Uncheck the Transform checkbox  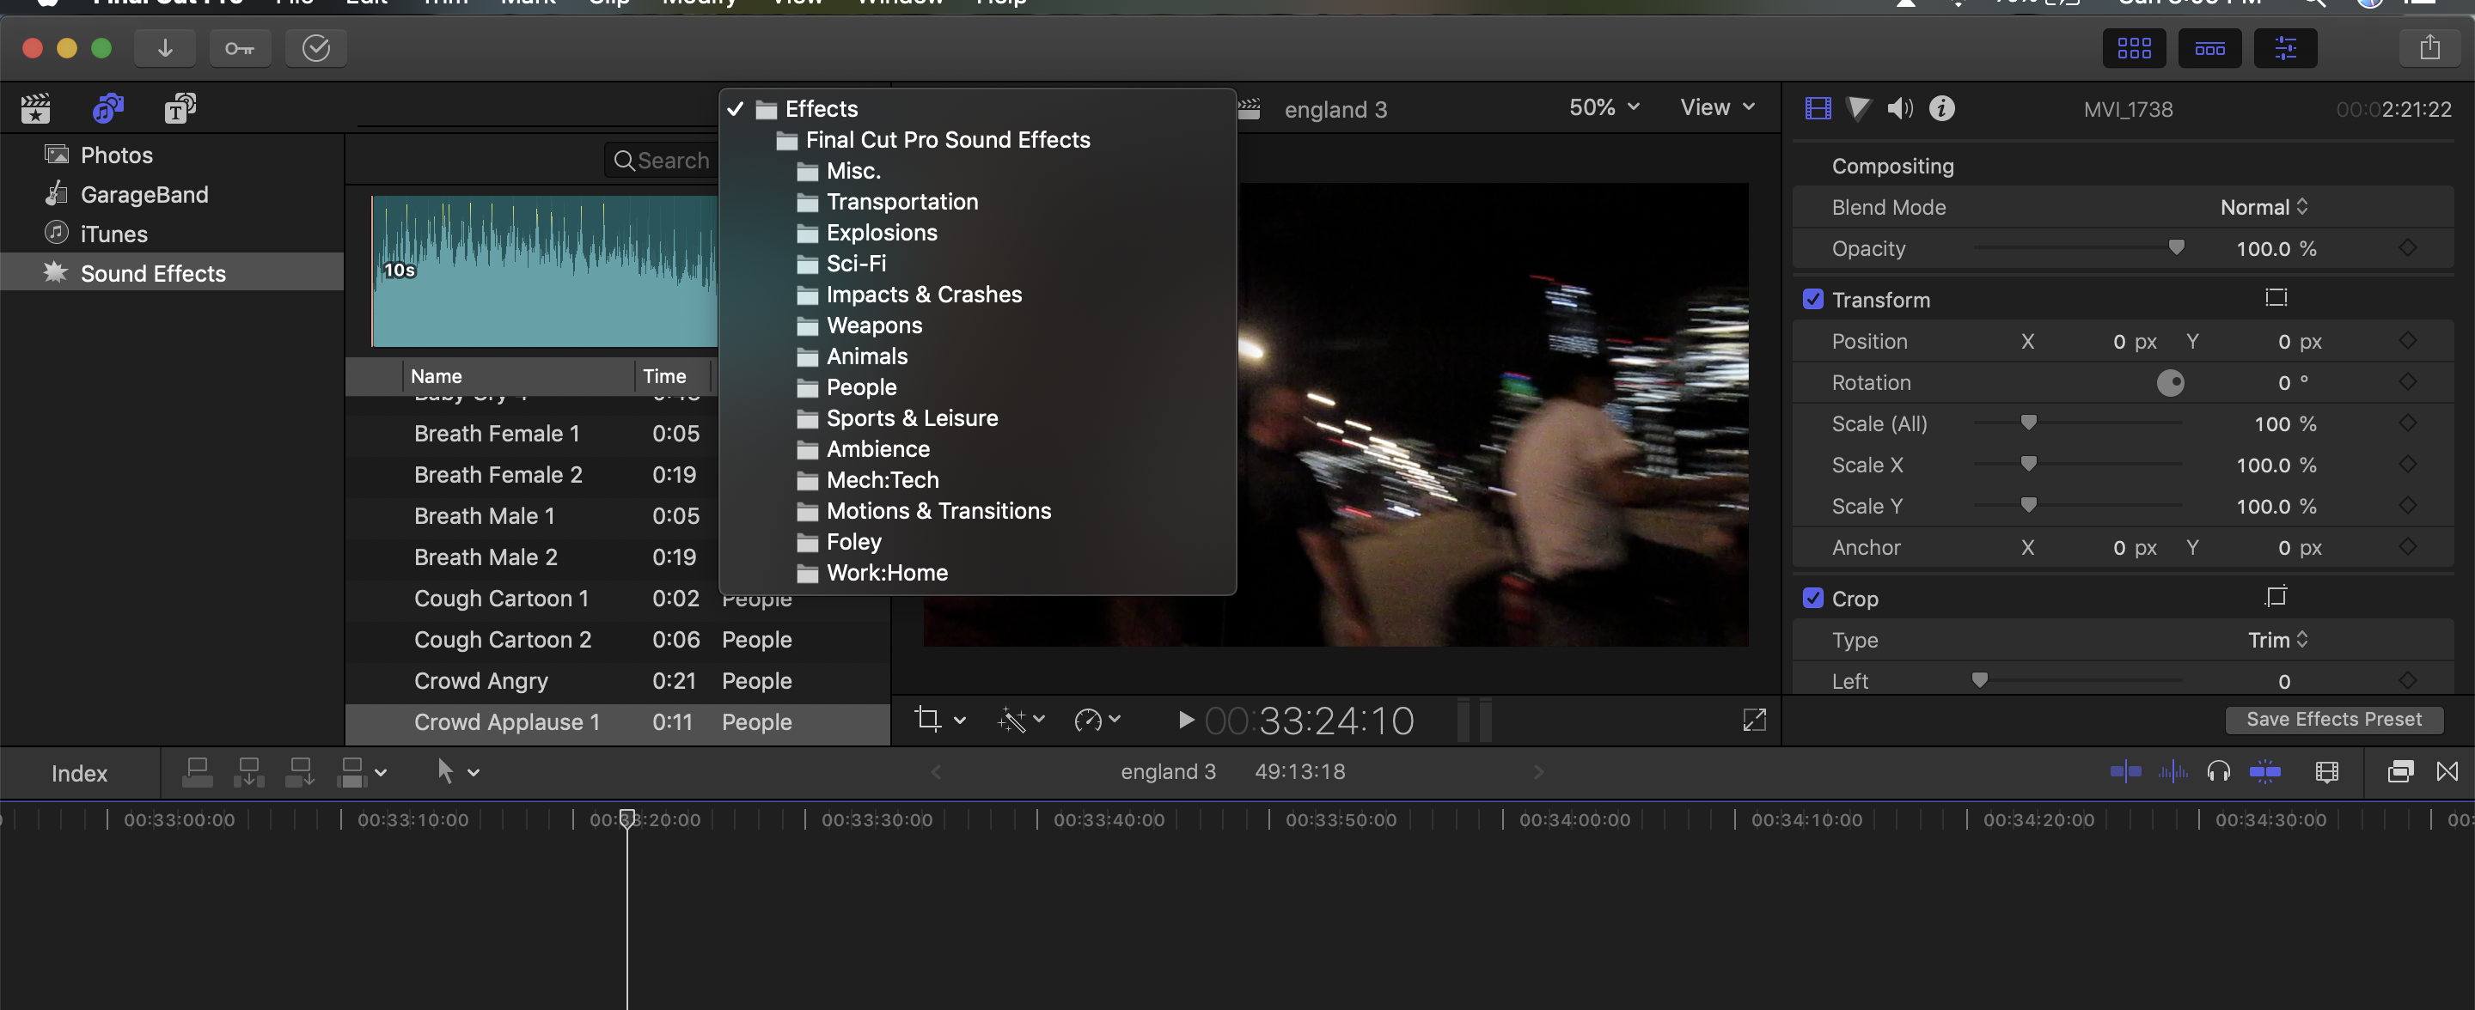coord(1813,300)
